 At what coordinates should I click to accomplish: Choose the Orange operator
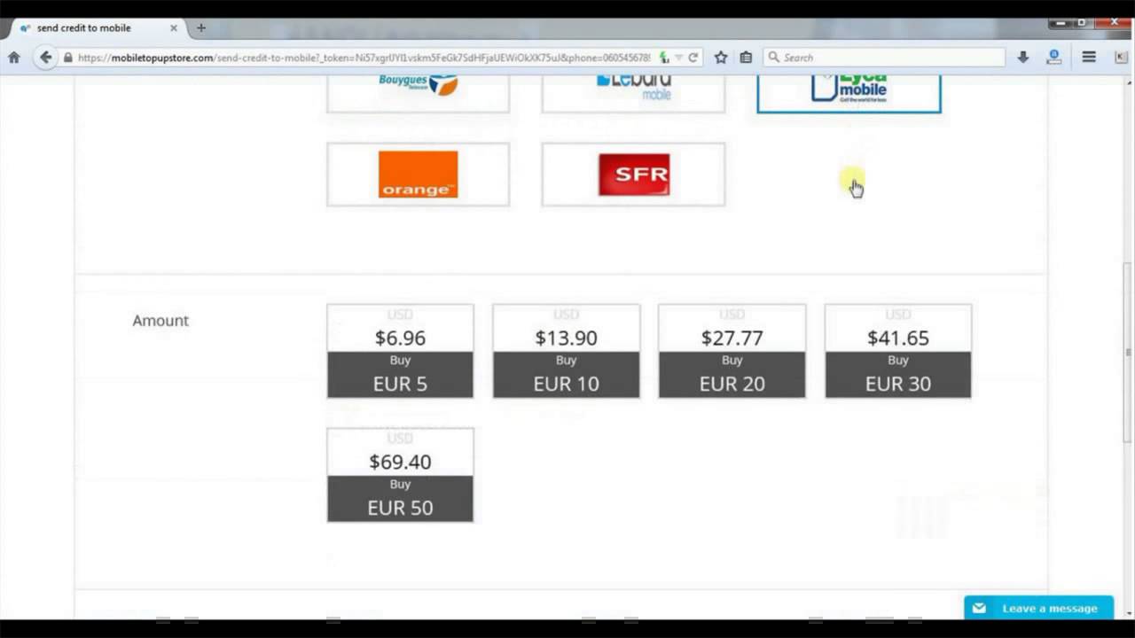418,175
